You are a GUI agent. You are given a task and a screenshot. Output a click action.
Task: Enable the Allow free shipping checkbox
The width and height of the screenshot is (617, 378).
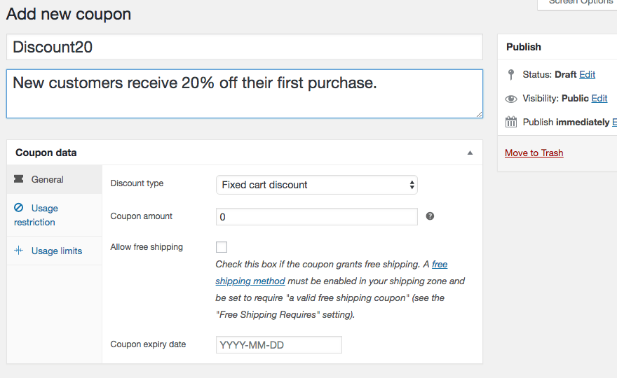(222, 247)
